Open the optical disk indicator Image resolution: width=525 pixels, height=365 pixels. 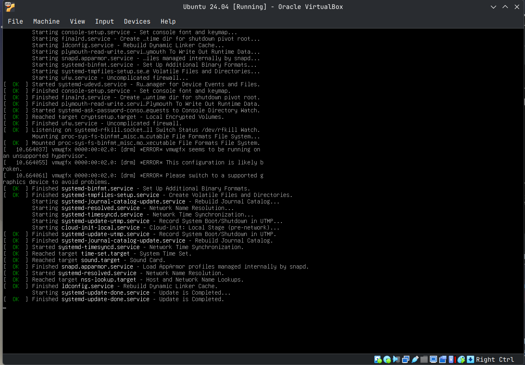387,359
